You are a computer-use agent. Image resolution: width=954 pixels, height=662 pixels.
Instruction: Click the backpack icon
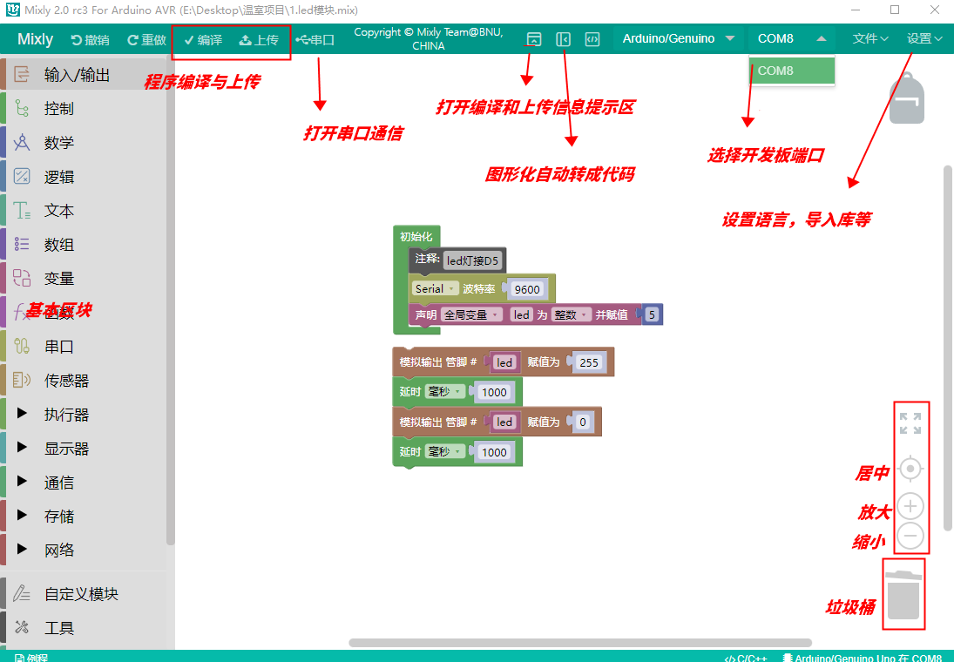click(907, 98)
